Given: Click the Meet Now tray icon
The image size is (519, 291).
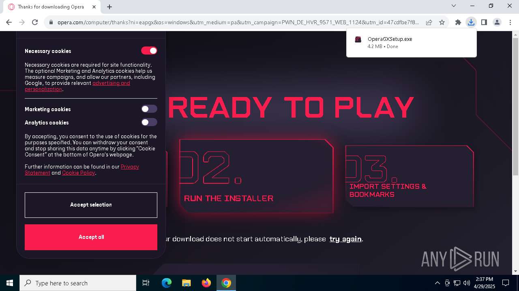Looking at the screenshot, I should pos(447,283).
